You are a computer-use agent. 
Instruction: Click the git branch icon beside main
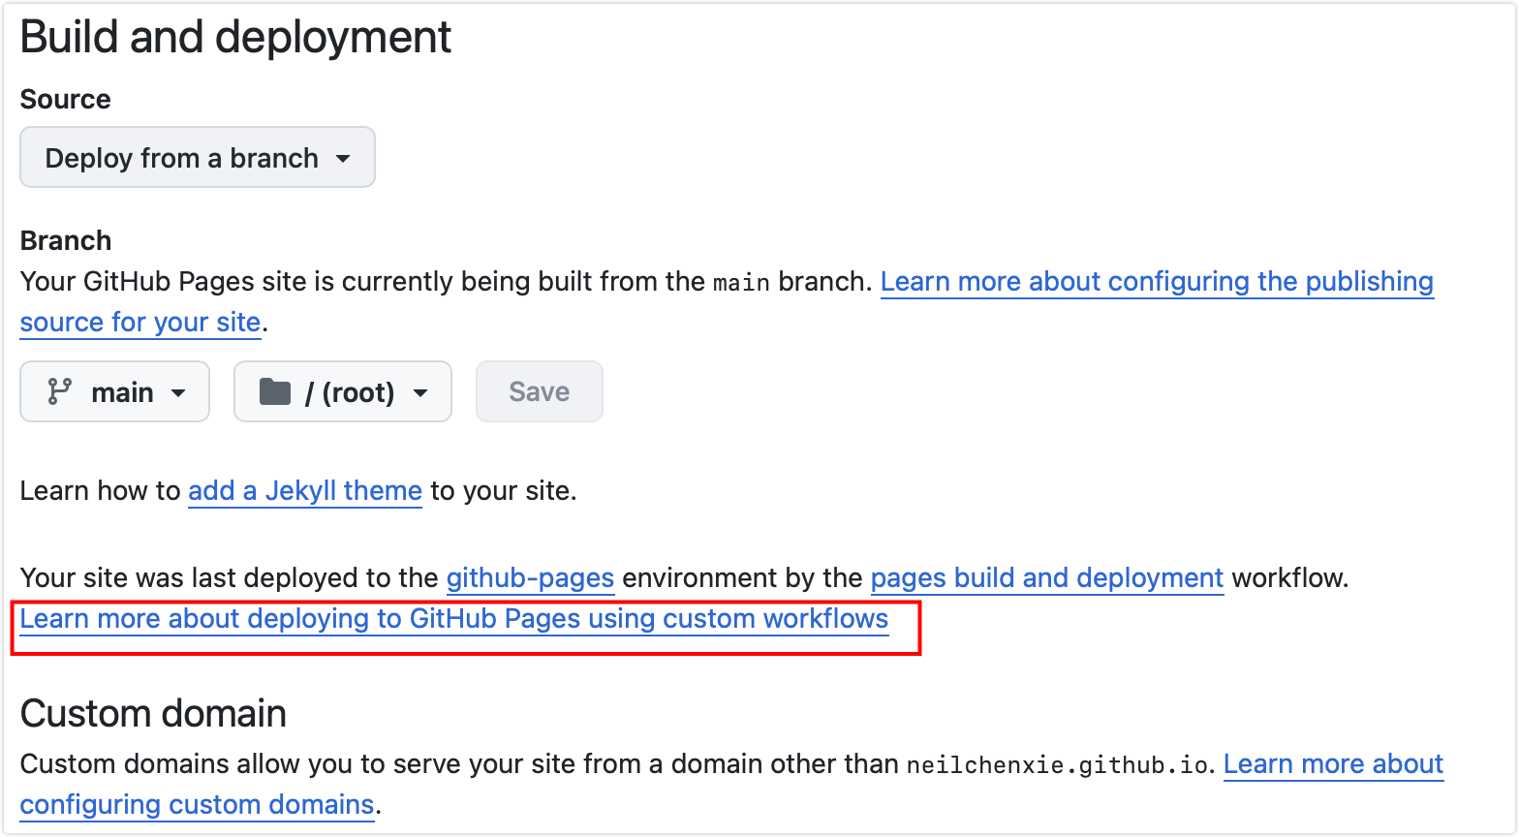click(60, 391)
